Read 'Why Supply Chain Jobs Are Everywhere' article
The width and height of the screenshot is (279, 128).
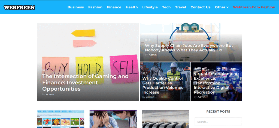tap(189, 48)
